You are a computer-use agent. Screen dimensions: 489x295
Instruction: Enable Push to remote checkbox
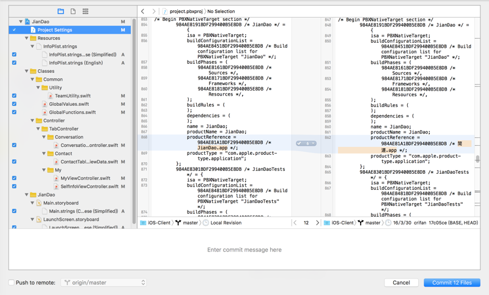tap(12, 283)
